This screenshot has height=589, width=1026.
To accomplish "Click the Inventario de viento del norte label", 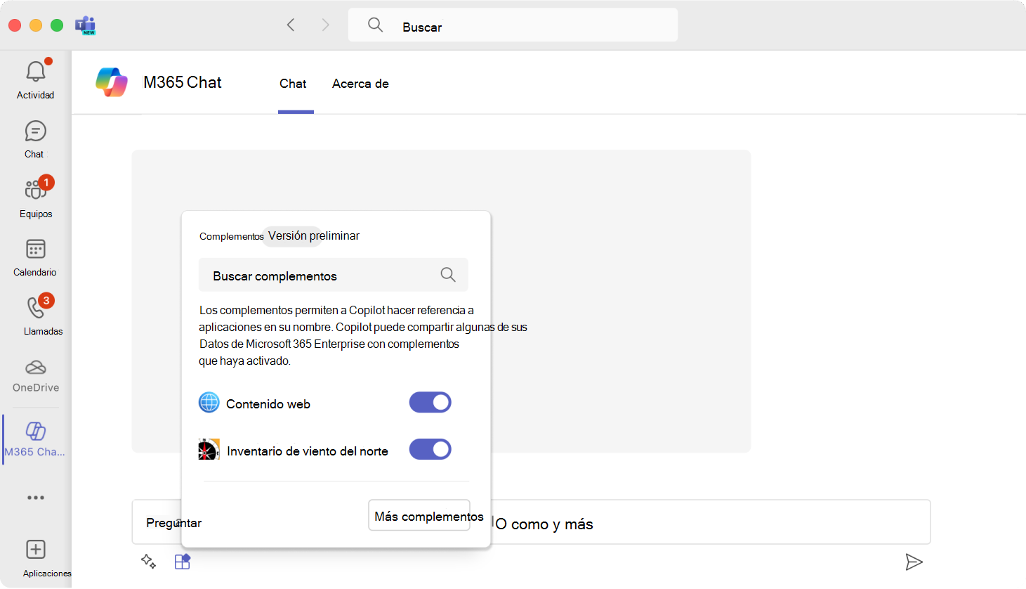I will (x=308, y=451).
